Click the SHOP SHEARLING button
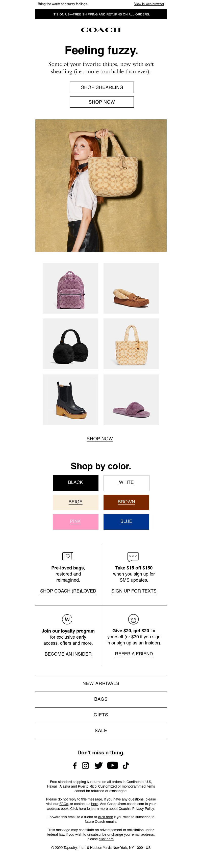 pyautogui.click(x=102, y=87)
